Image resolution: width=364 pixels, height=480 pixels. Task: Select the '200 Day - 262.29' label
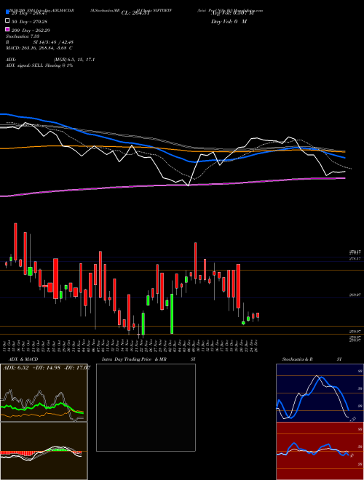pos(31,30)
